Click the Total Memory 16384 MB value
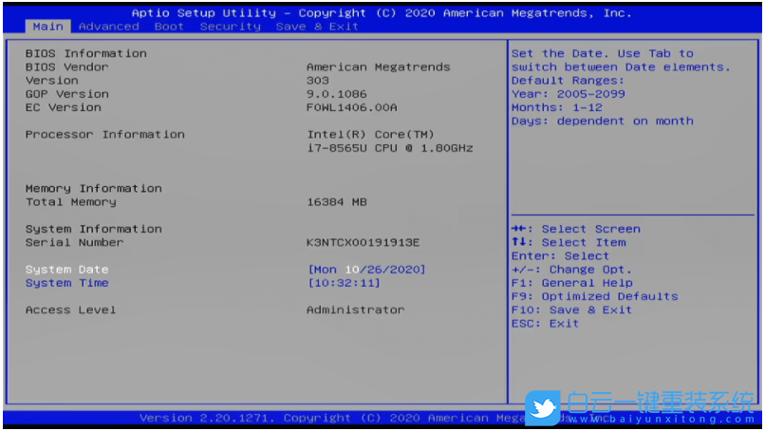The image size is (765, 431). pos(337,201)
